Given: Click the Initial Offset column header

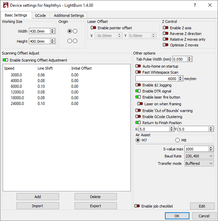Looking at the screenshot, I should coord(100,68).
